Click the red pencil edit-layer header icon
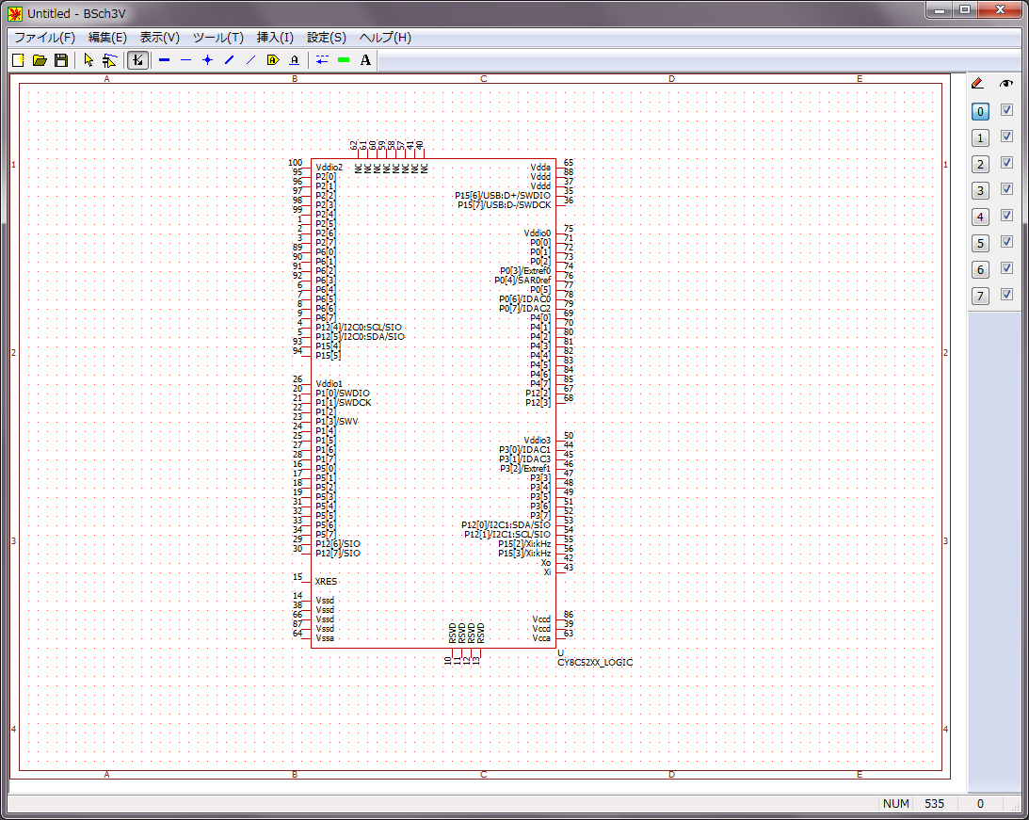This screenshot has width=1029, height=820. click(977, 83)
